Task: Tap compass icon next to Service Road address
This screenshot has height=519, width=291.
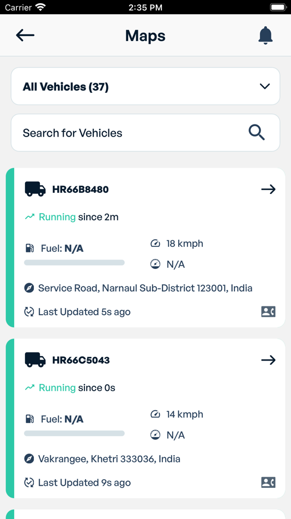Action: pyautogui.click(x=29, y=288)
